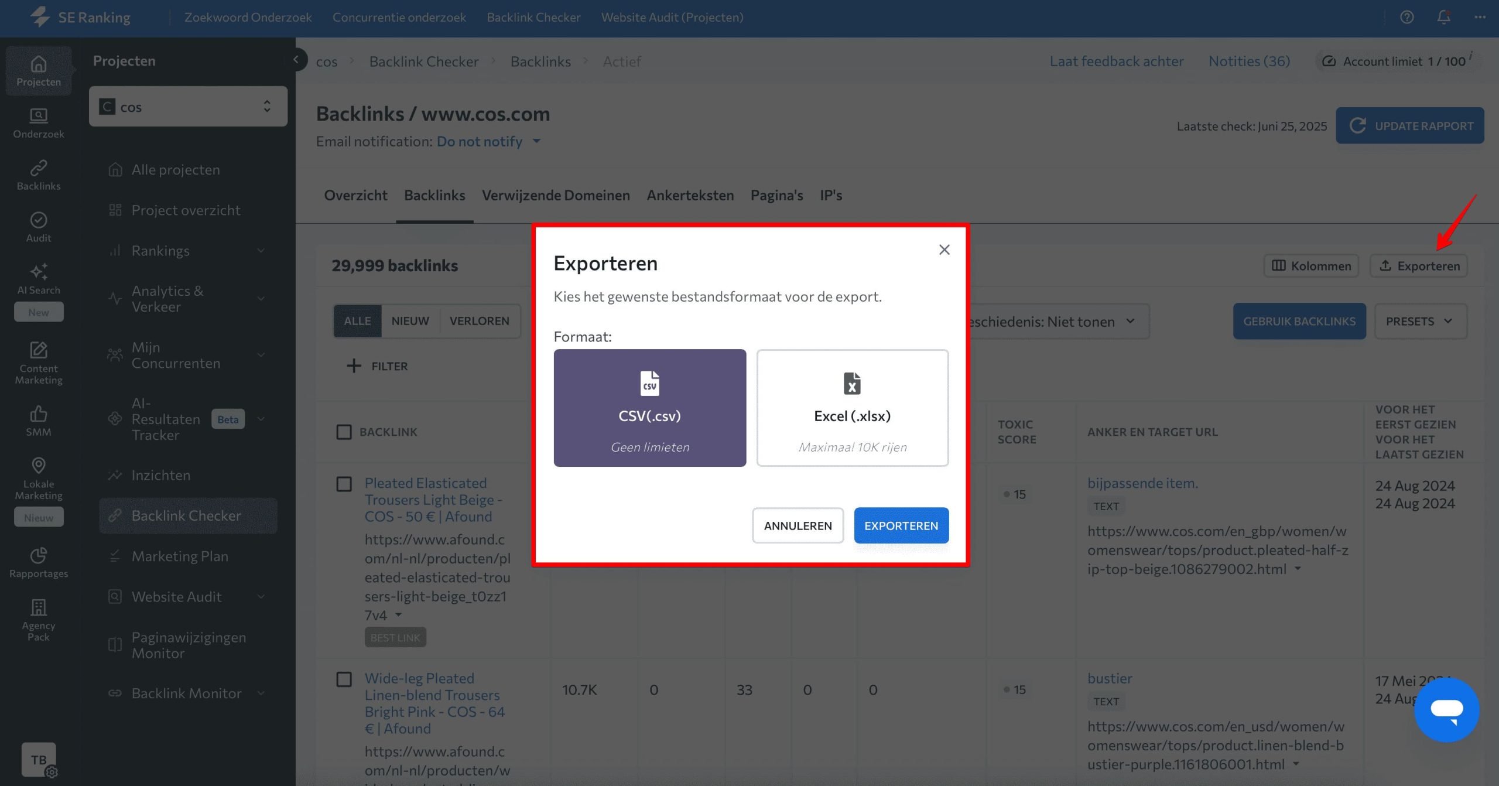The image size is (1499, 786).
Task: Click the plus icon beside FILTER
Action: coord(354,366)
